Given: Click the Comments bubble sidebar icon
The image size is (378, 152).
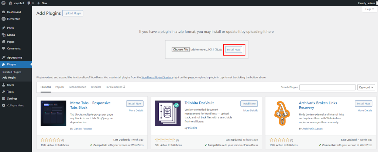Looking at the screenshot, I should click(x=4, y=48).
